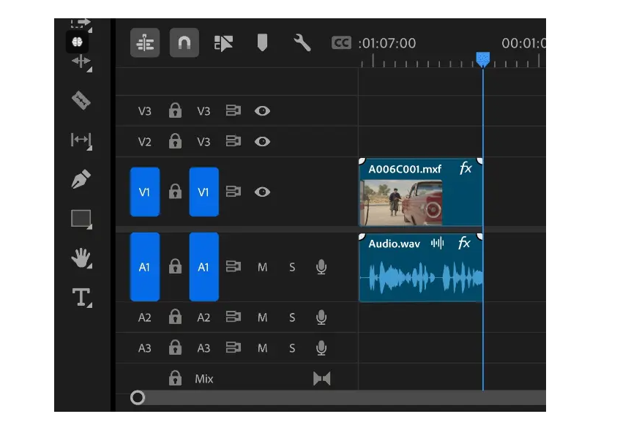The height and width of the screenshot is (441, 620).
Task: Enable voice-over record on track A2
Action: pyautogui.click(x=321, y=317)
